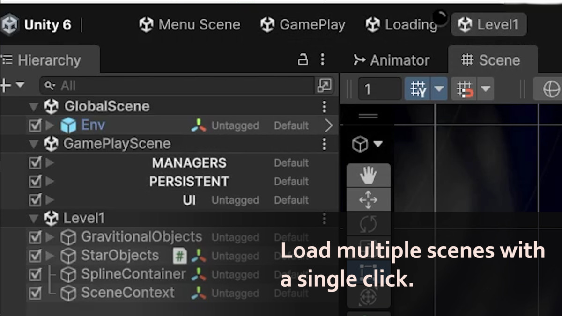Collapse the GlobalScene foldout

(33, 107)
